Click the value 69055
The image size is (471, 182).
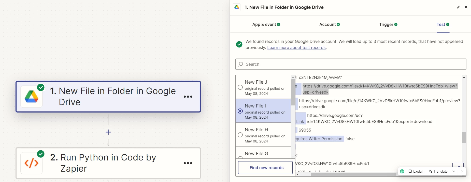305,130
